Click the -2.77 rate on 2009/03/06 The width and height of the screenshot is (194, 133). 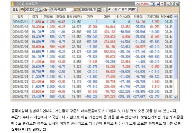pos(62,37)
